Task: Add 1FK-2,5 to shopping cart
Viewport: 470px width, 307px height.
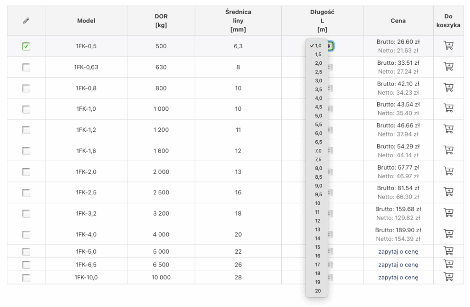Action: pos(448,193)
